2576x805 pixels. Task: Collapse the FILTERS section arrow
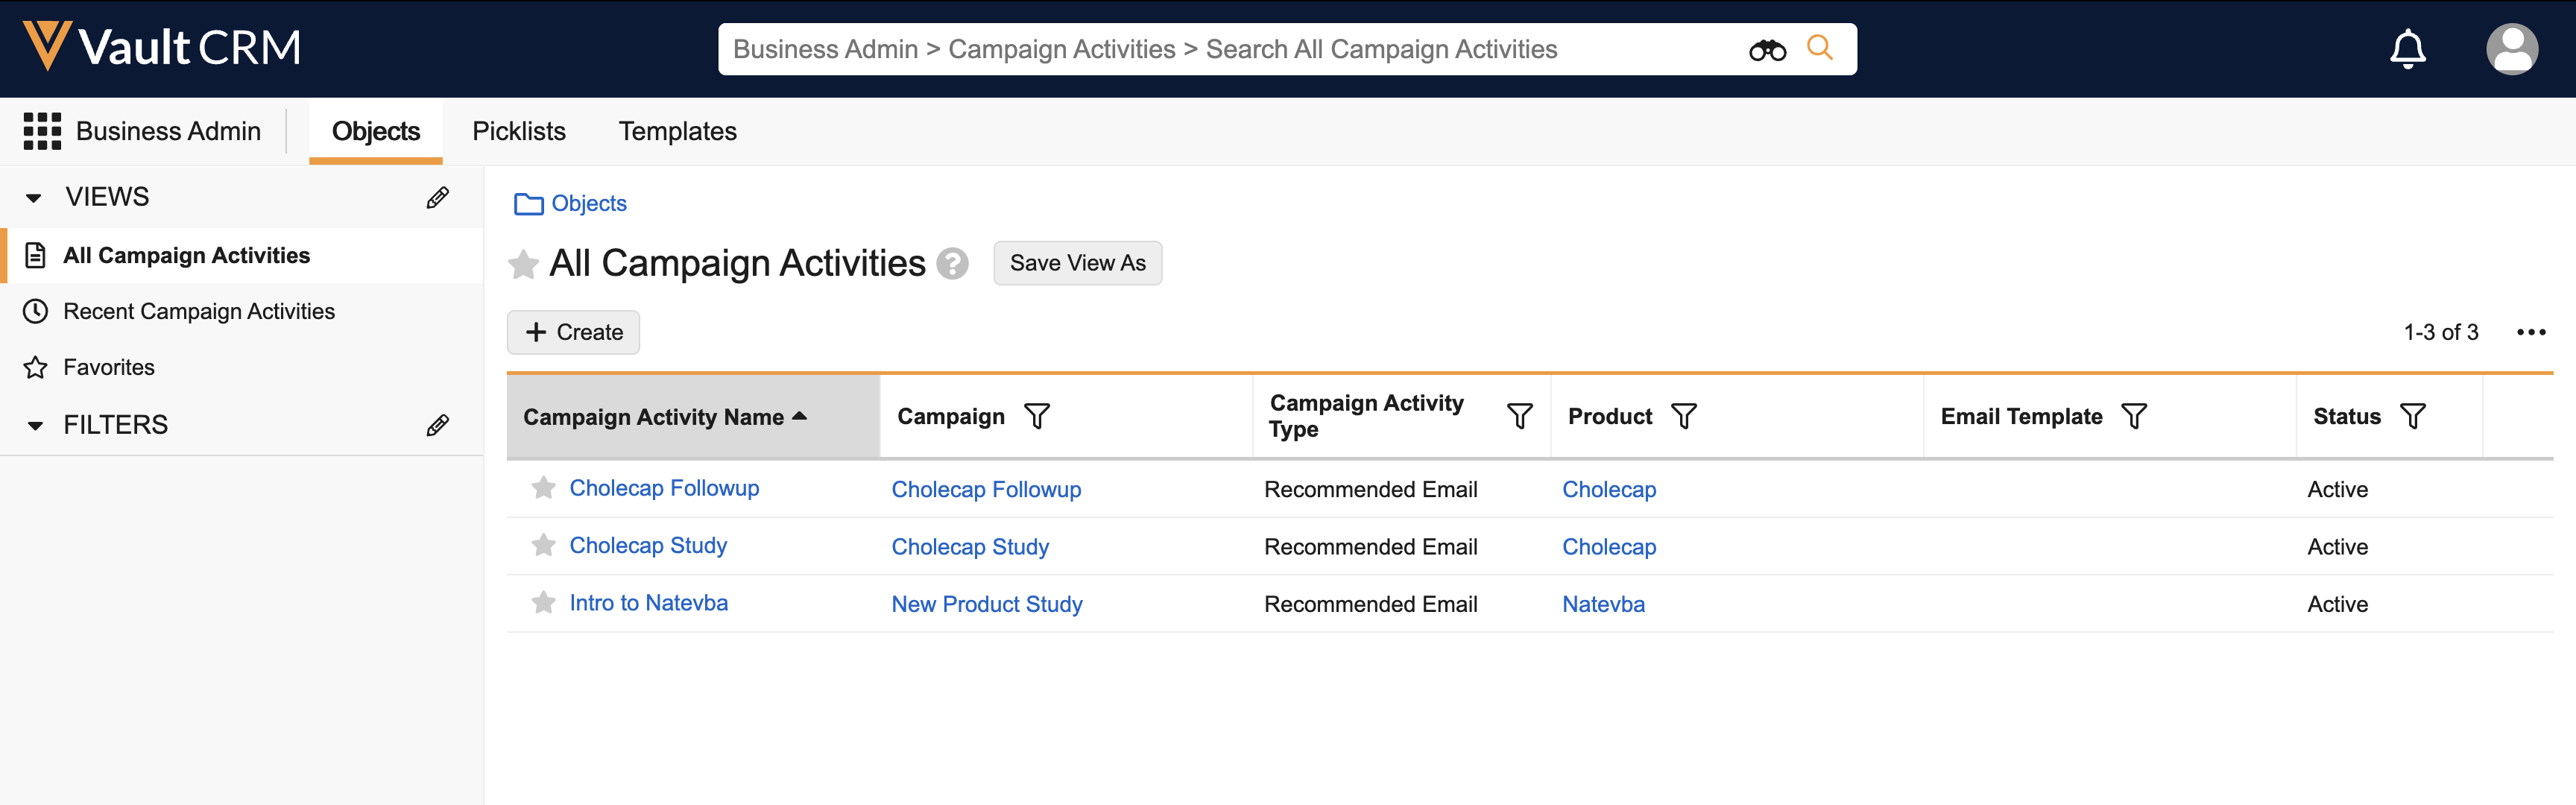[34, 426]
